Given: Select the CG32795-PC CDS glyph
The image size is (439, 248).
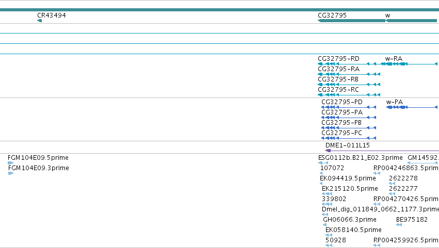Looking at the screenshot, I should point(349,138).
